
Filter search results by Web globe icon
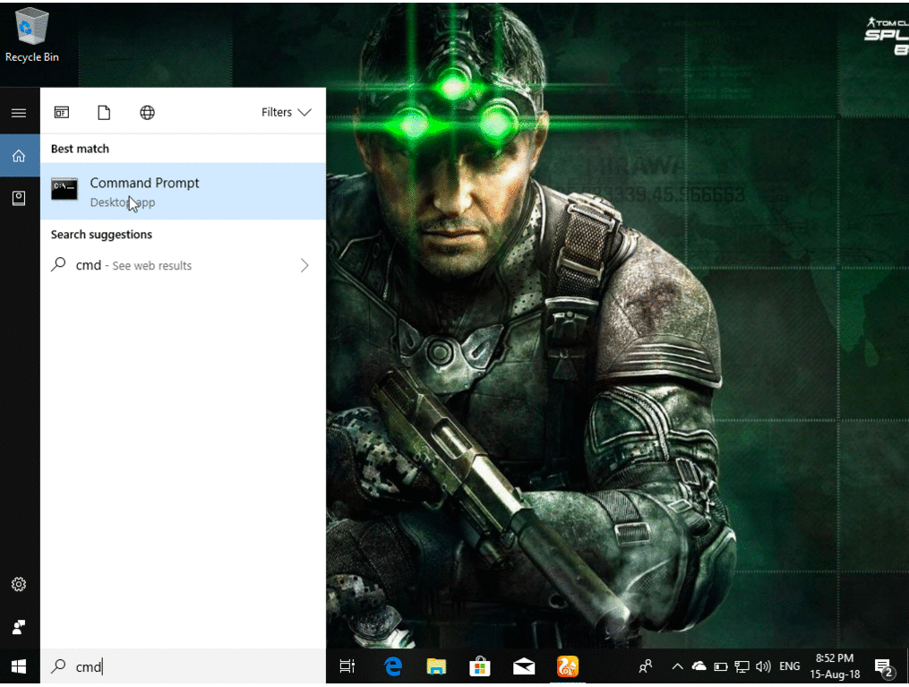click(147, 113)
